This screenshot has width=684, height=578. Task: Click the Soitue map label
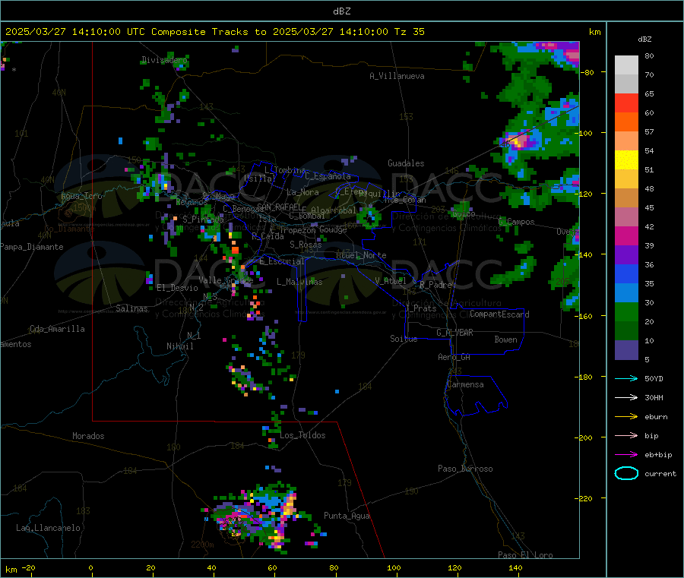pyautogui.click(x=404, y=339)
